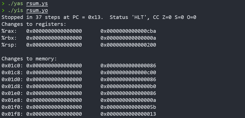Click the %rax new value ending in cba
Viewport: 245px width, 118px height.
coord(128,31)
